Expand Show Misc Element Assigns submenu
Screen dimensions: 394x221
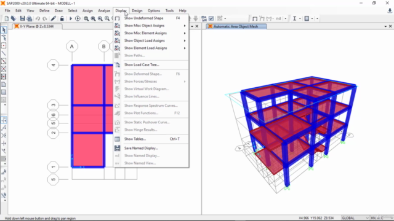click(x=151, y=33)
